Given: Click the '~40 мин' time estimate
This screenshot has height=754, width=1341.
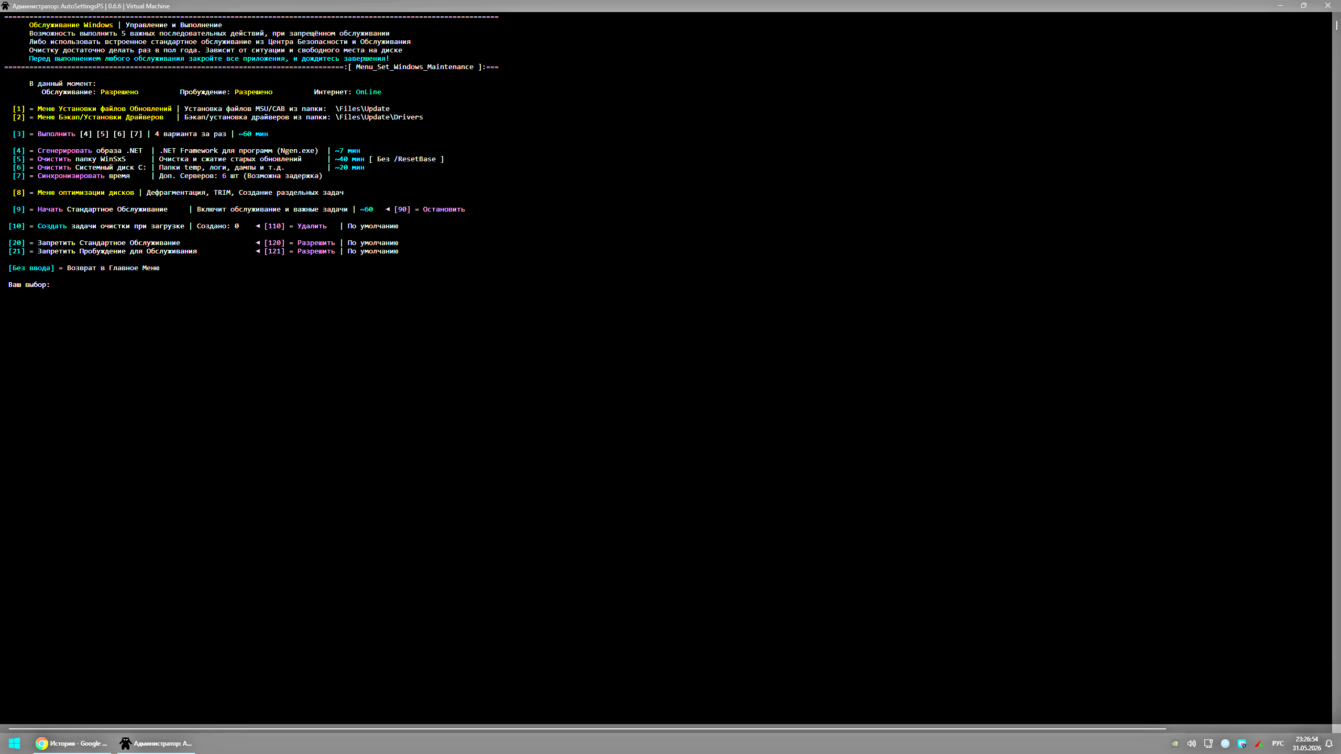Looking at the screenshot, I should (x=349, y=159).
